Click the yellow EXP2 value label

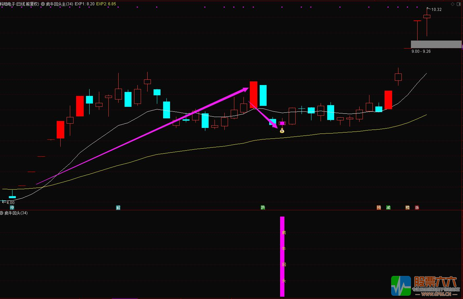(x=106, y=4)
